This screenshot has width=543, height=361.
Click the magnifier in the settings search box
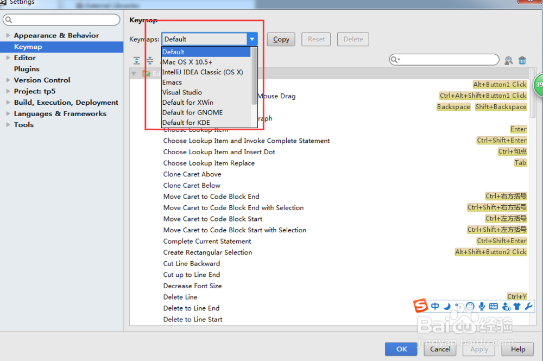9,20
